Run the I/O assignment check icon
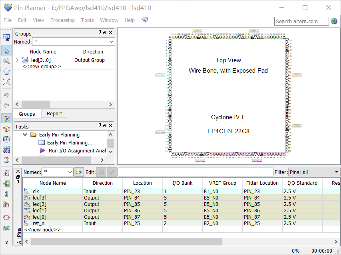 click(6, 228)
